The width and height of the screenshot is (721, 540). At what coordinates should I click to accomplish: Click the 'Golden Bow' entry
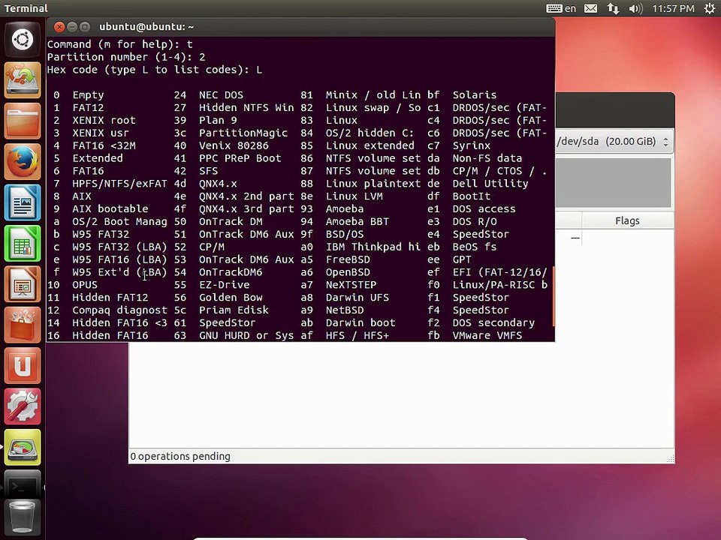[231, 298]
